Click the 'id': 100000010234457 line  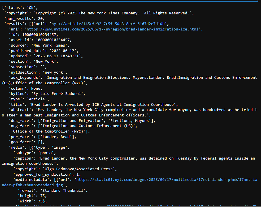pos(33,34)
